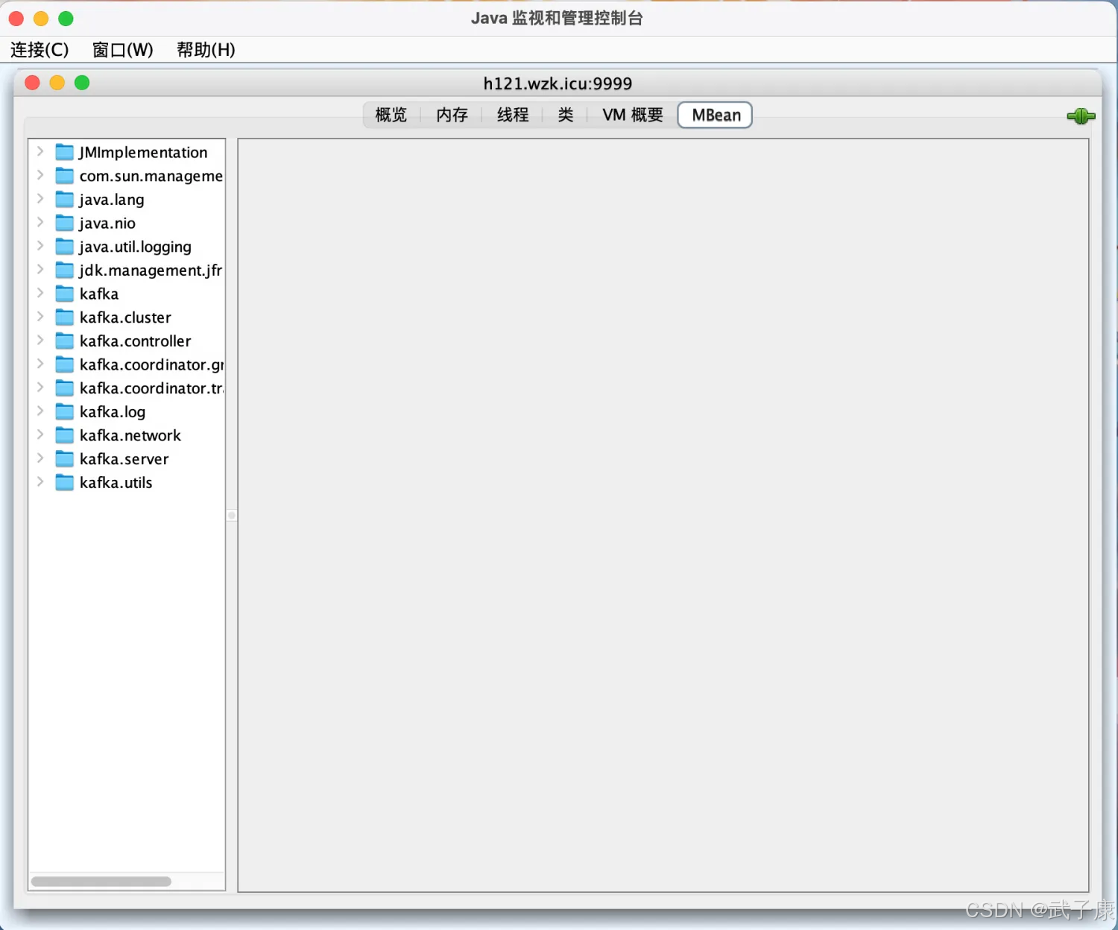Select the kafka.server label

(124, 459)
